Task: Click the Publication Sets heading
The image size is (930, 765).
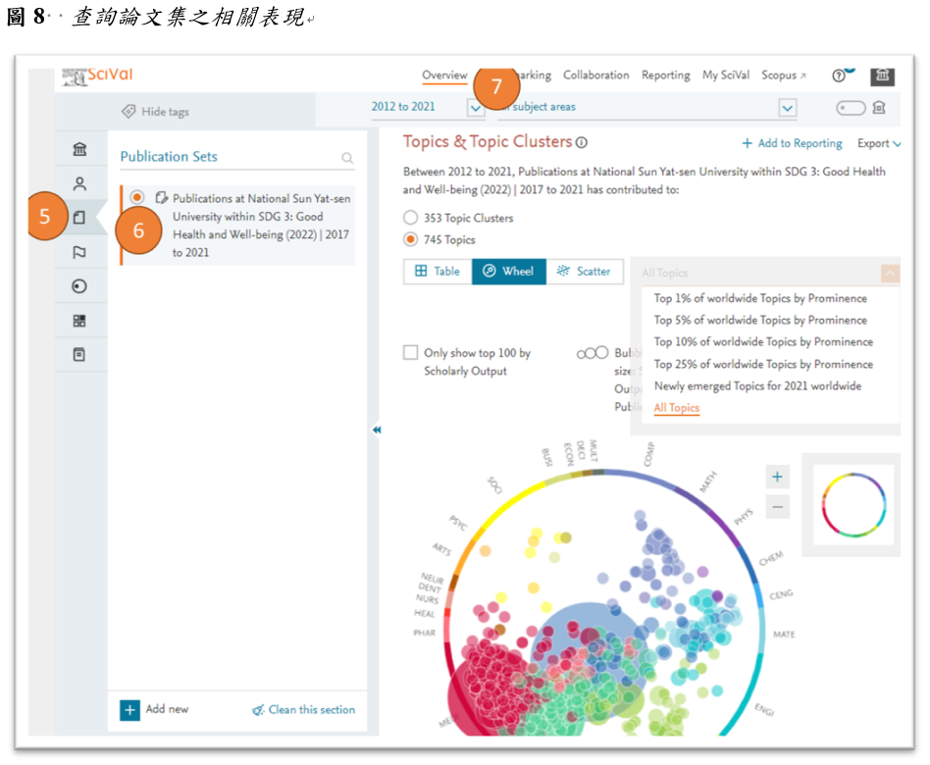Action: 169,157
